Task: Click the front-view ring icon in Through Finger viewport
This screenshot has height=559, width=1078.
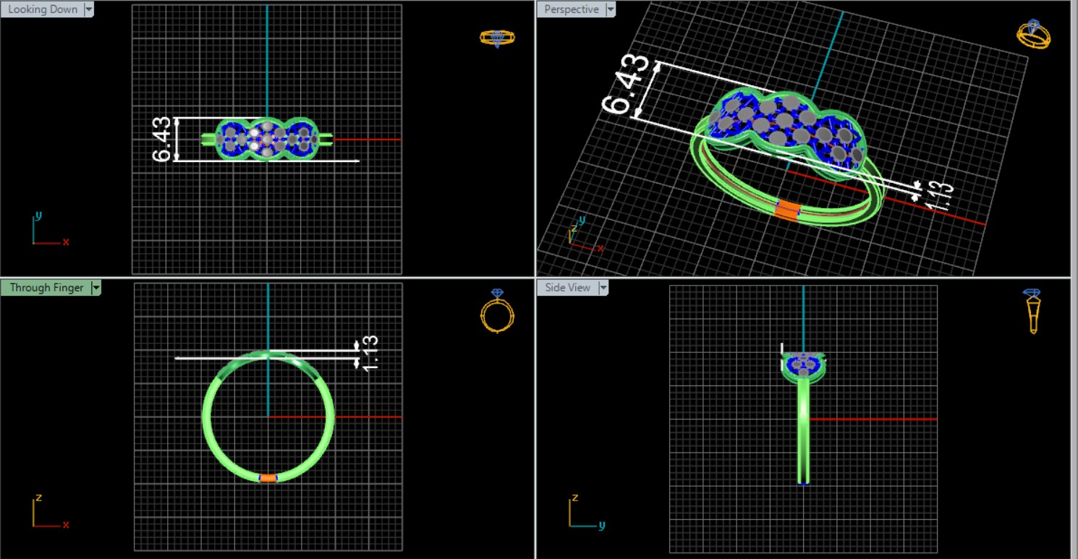Action: tap(497, 311)
